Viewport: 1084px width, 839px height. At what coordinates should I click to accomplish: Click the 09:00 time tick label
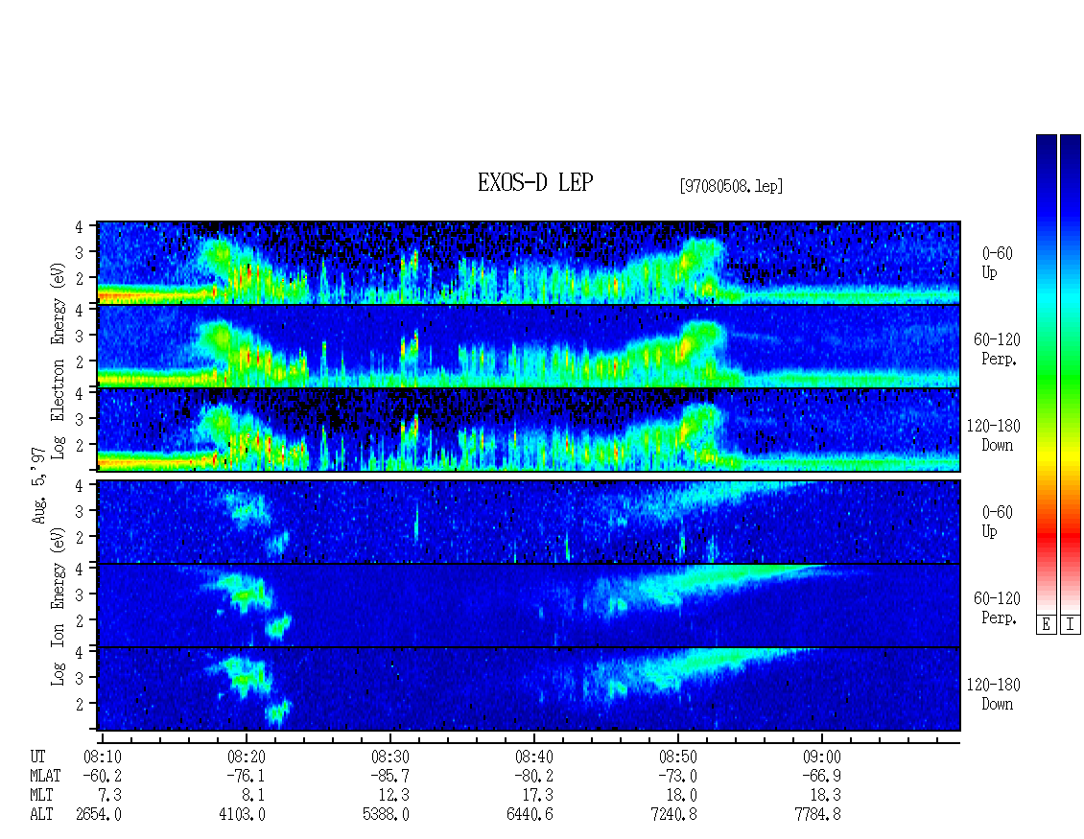tap(821, 757)
